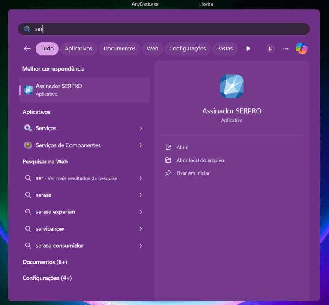Show all Documentos (6+) results
Screen dimensions: 329x305
[x=45, y=262]
